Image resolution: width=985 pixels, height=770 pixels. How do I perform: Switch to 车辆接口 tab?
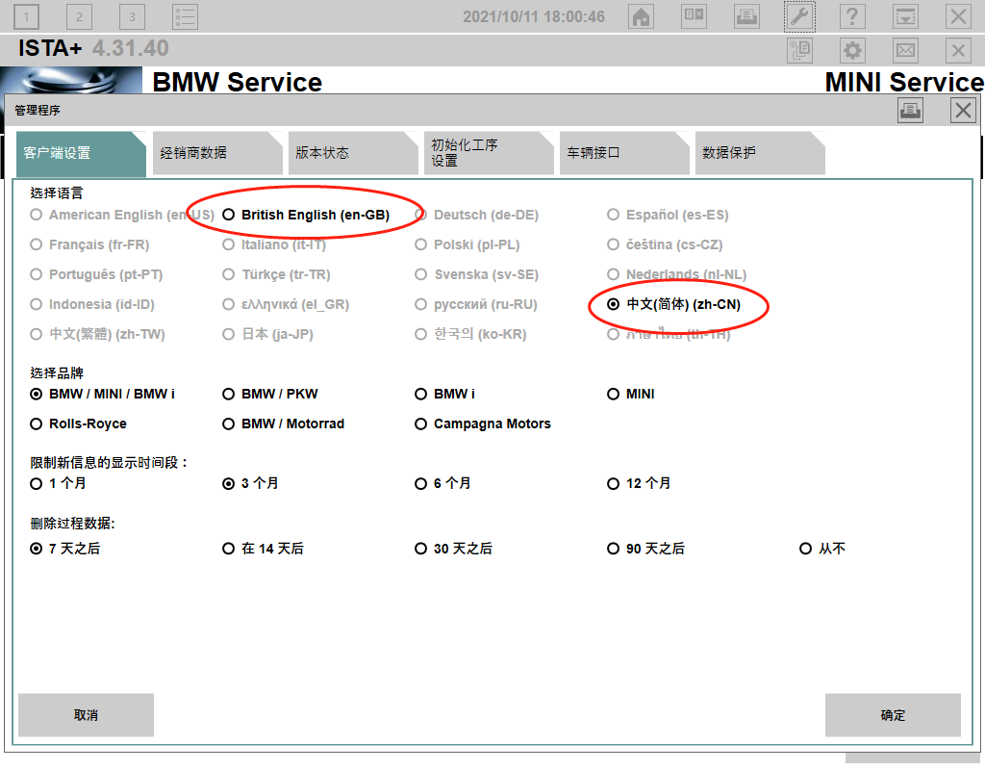click(x=623, y=153)
